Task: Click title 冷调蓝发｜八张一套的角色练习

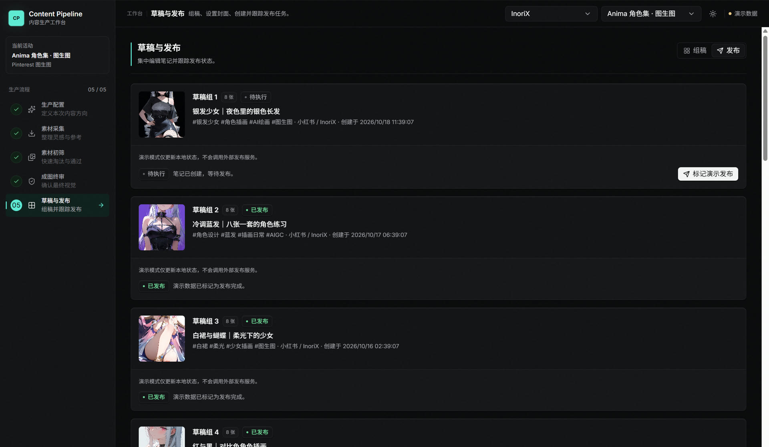Action: coord(240,224)
